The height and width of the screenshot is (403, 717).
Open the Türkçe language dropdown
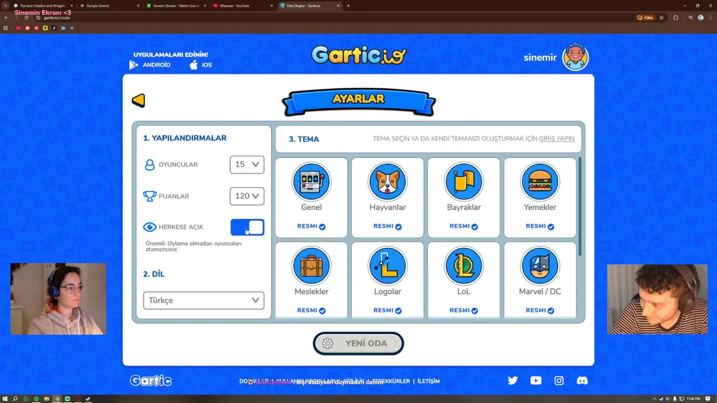(204, 301)
